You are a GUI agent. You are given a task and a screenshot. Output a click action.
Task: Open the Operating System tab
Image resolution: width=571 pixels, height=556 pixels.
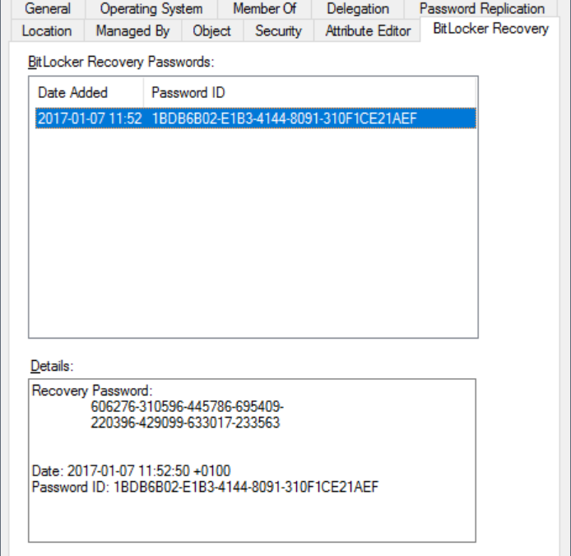[x=151, y=9]
